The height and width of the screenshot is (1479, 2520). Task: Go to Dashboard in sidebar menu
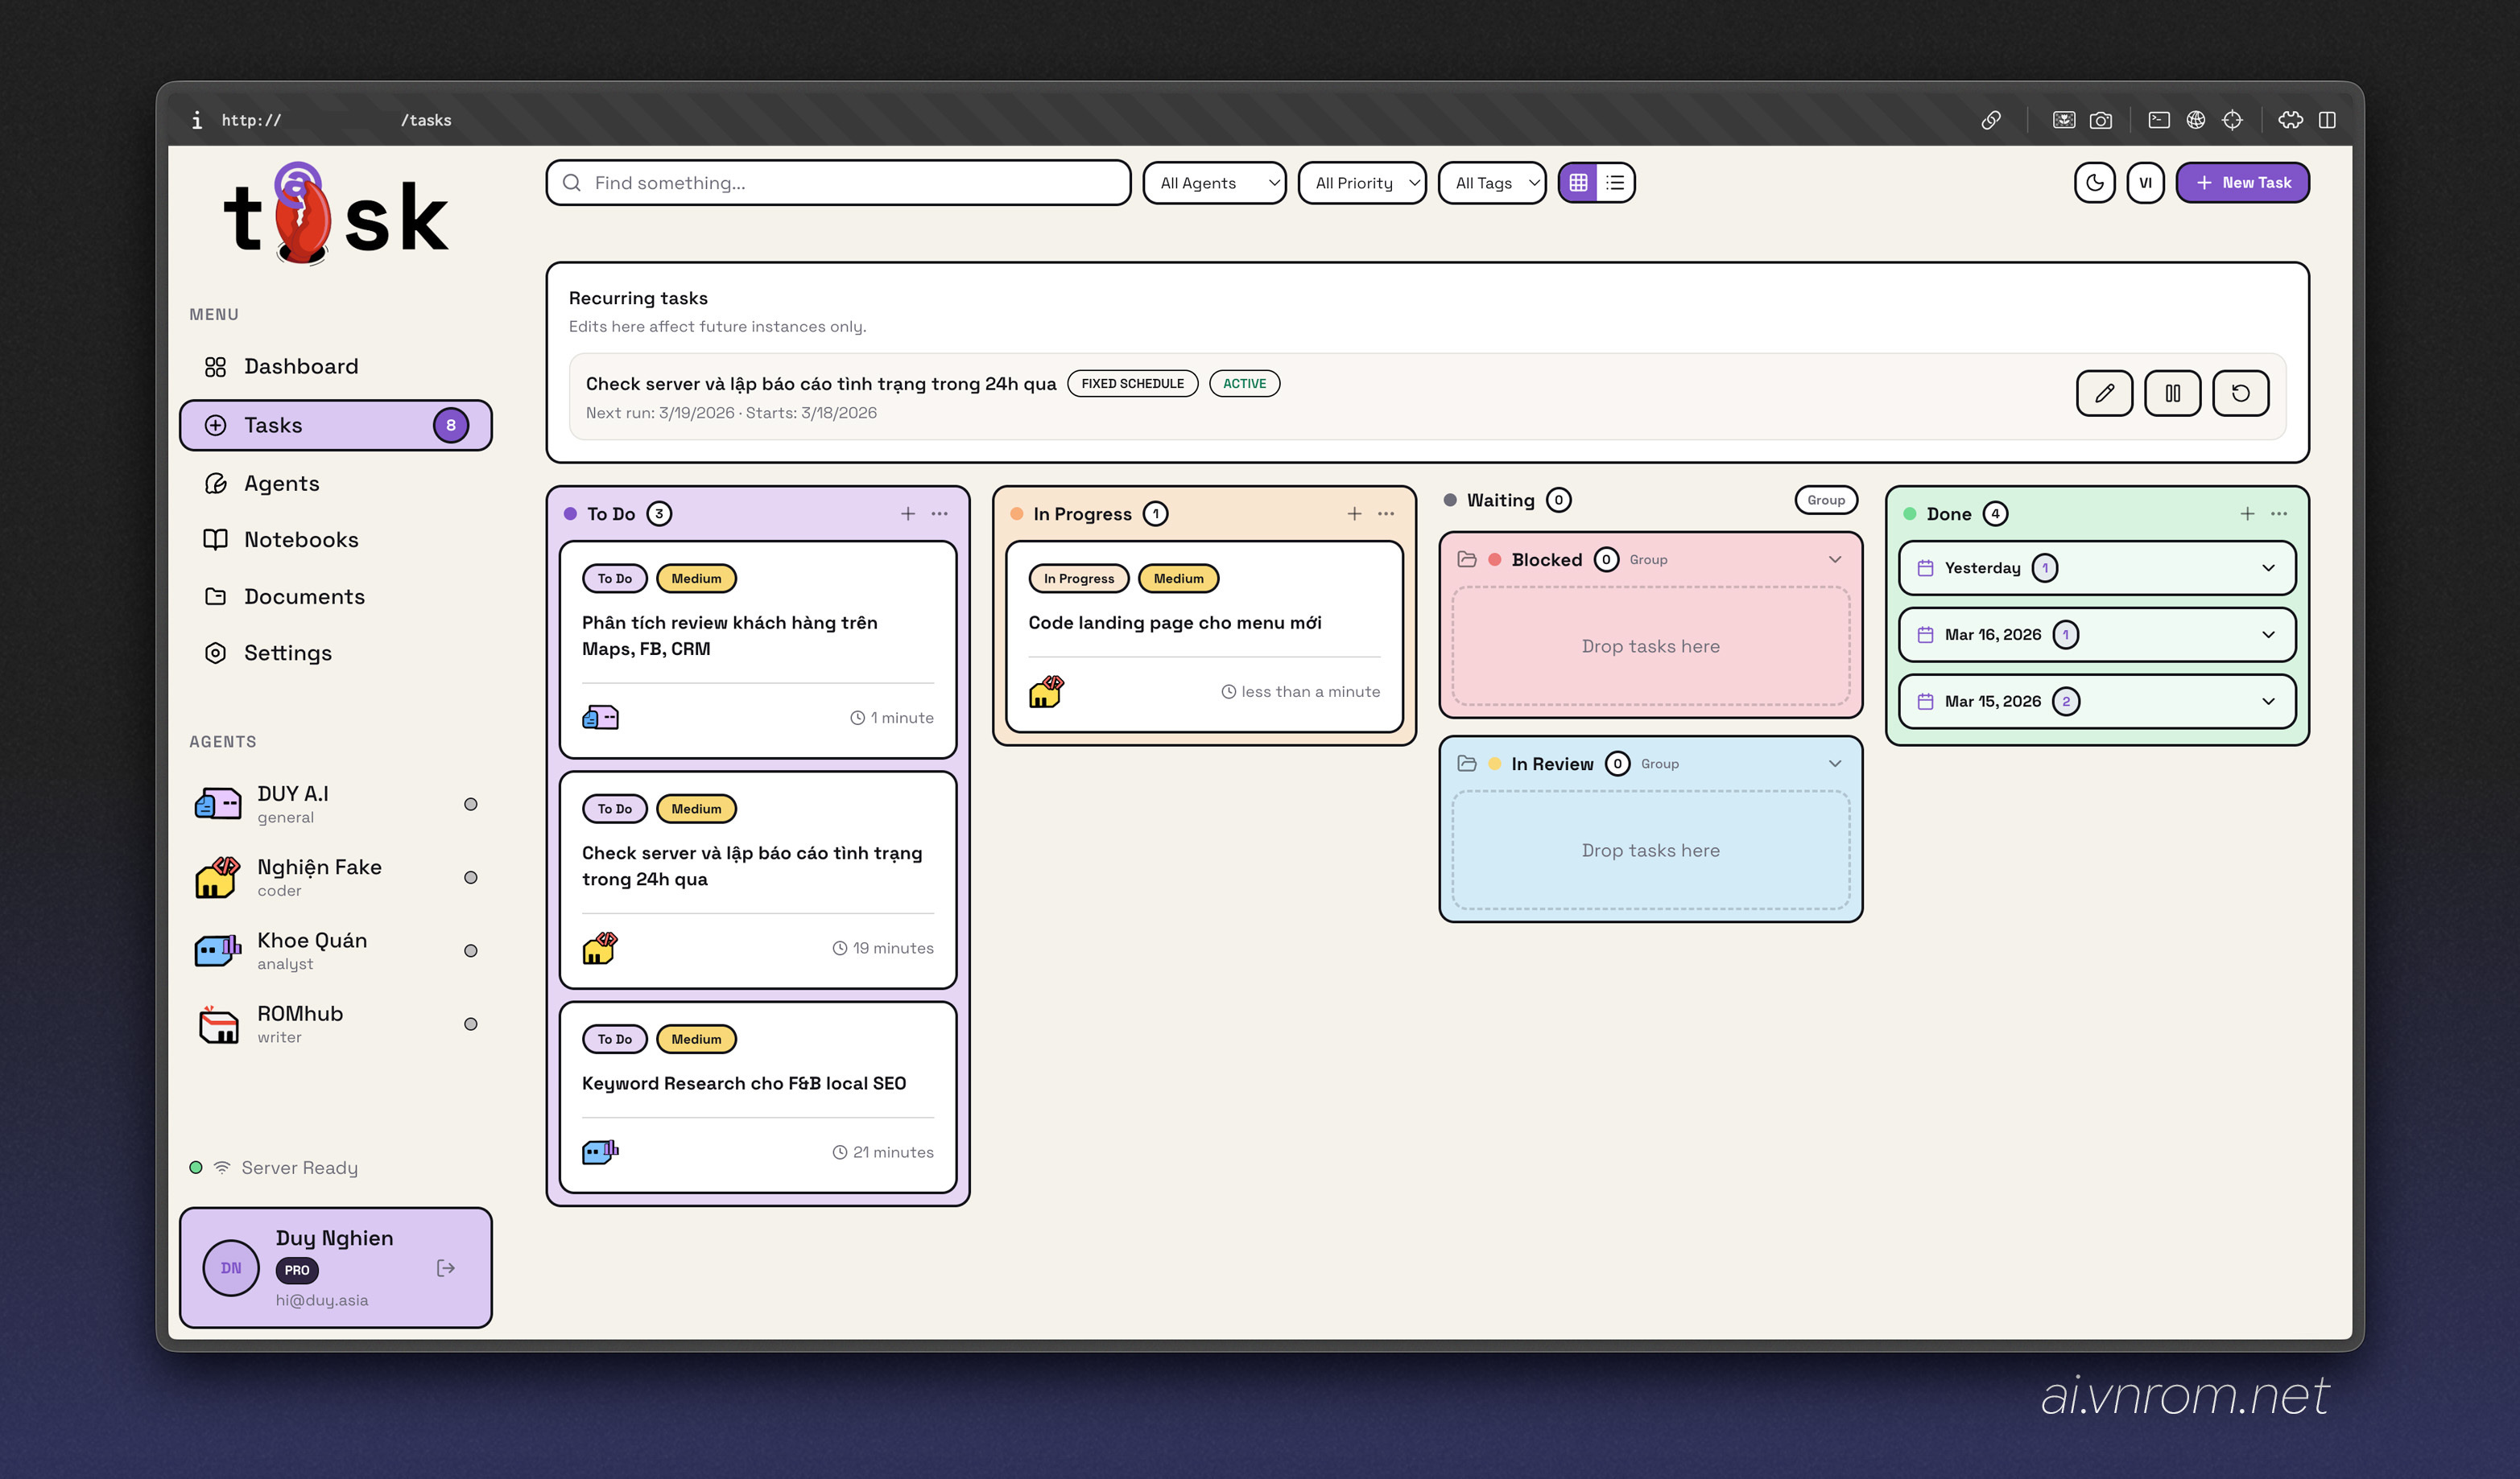tap(301, 367)
